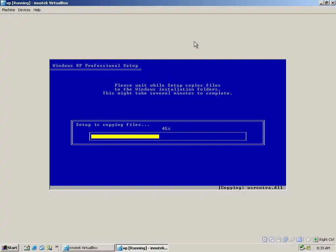Viewport: 336px width, 252px height.
Task: Click the hard disk activity indicator icon
Action: 265,239
